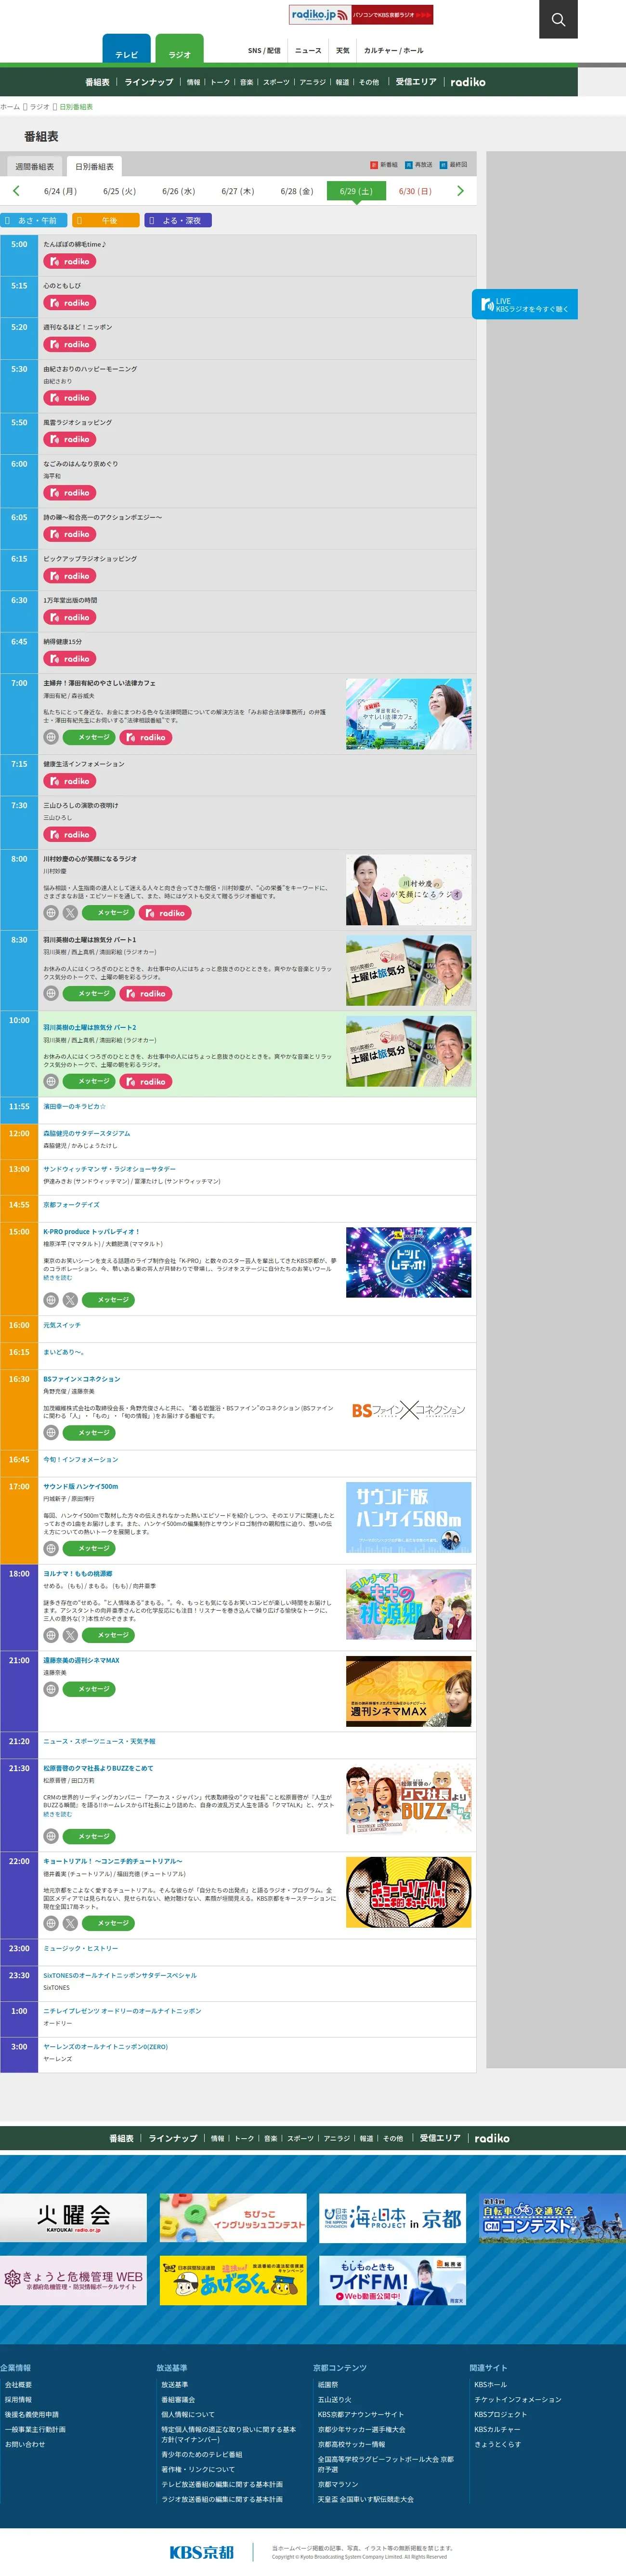Go to previous week with left arrow

(15, 191)
